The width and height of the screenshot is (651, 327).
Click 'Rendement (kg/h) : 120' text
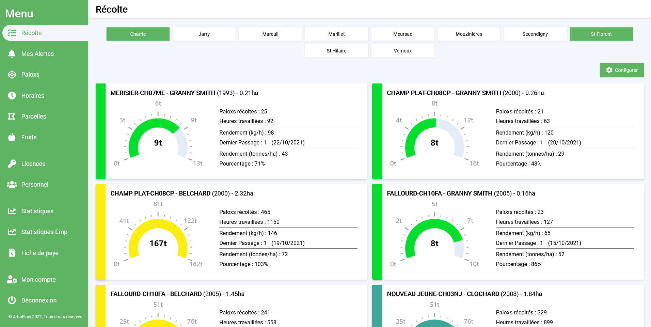(525, 133)
